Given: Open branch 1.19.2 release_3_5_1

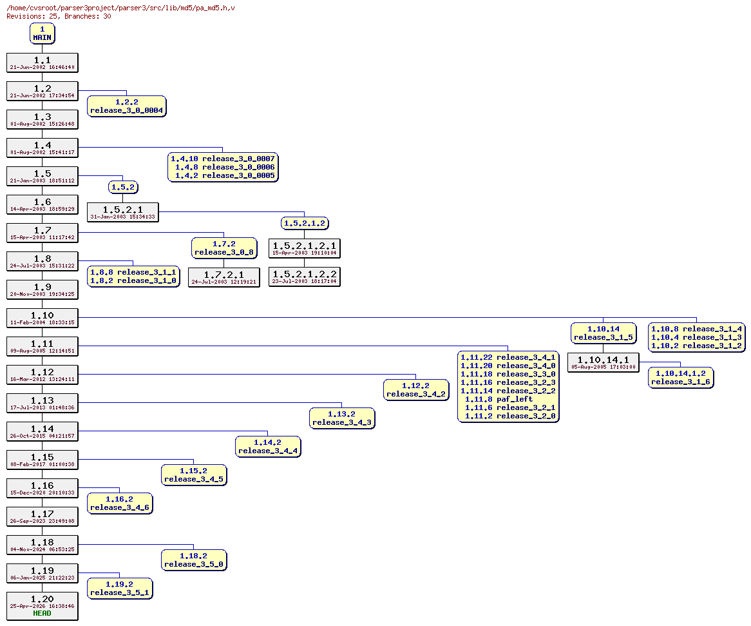Looking at the screenshot, I should click(x=120, y=588).
